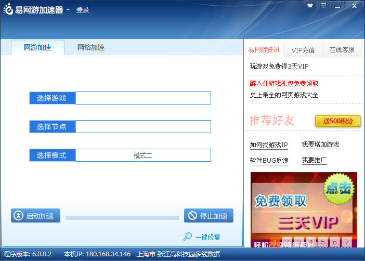Click the 推荐好友 banner text
365x261 pixels.
pyautogui.click(x=271, y=121)
